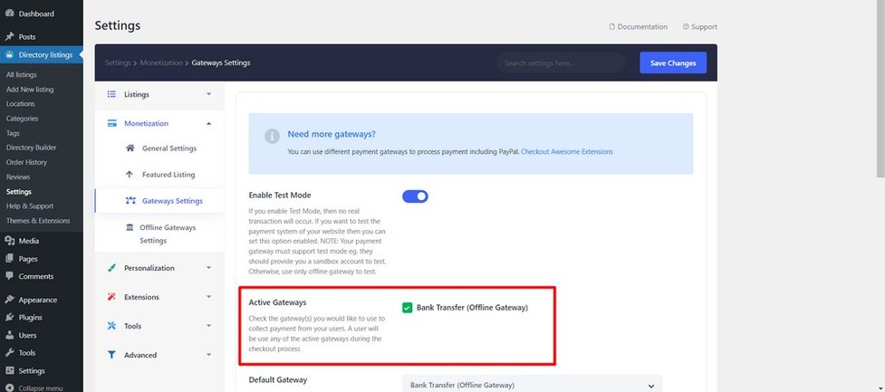Expand the Listings settings section
885x392 pixels.
coord(208,94)
